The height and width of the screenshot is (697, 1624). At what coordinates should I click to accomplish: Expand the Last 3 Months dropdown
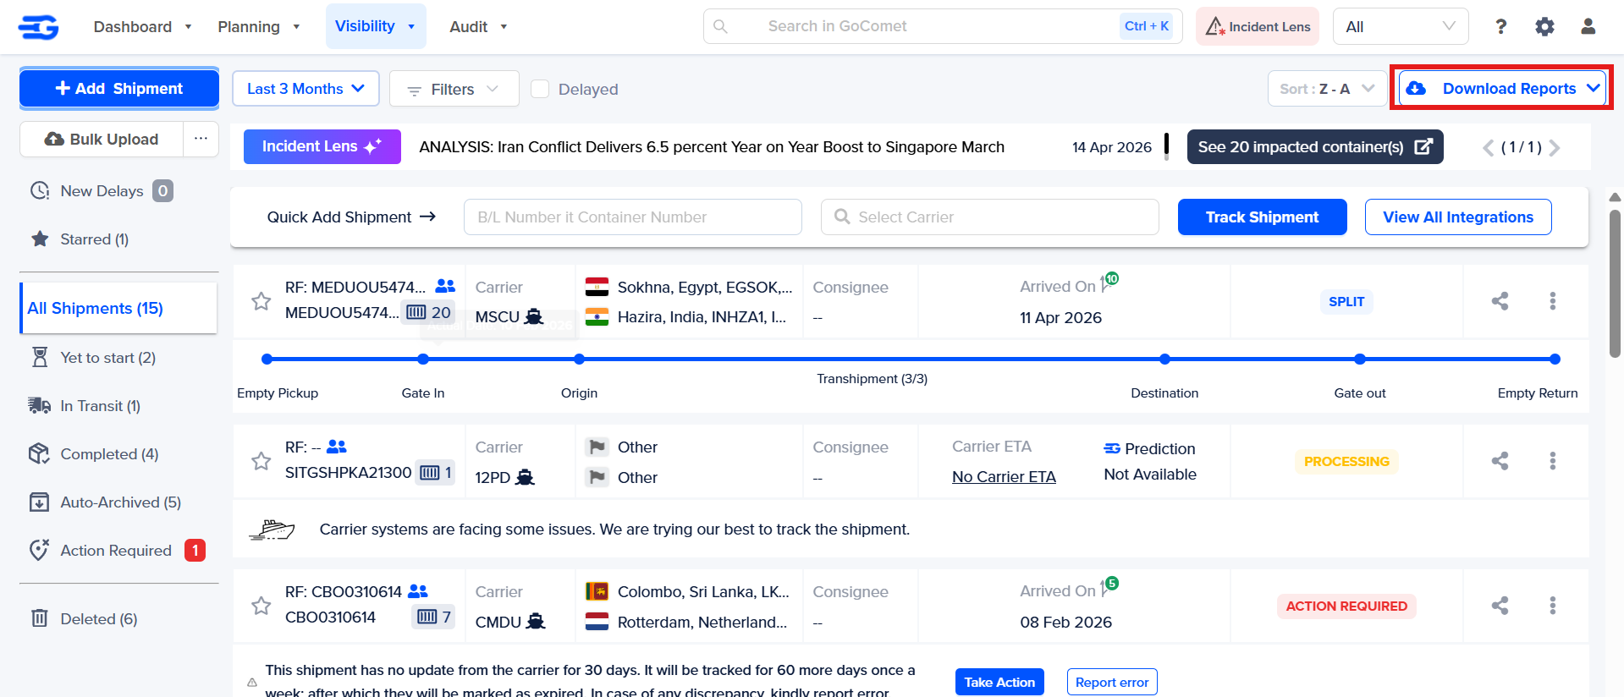(x=306, y=89)
